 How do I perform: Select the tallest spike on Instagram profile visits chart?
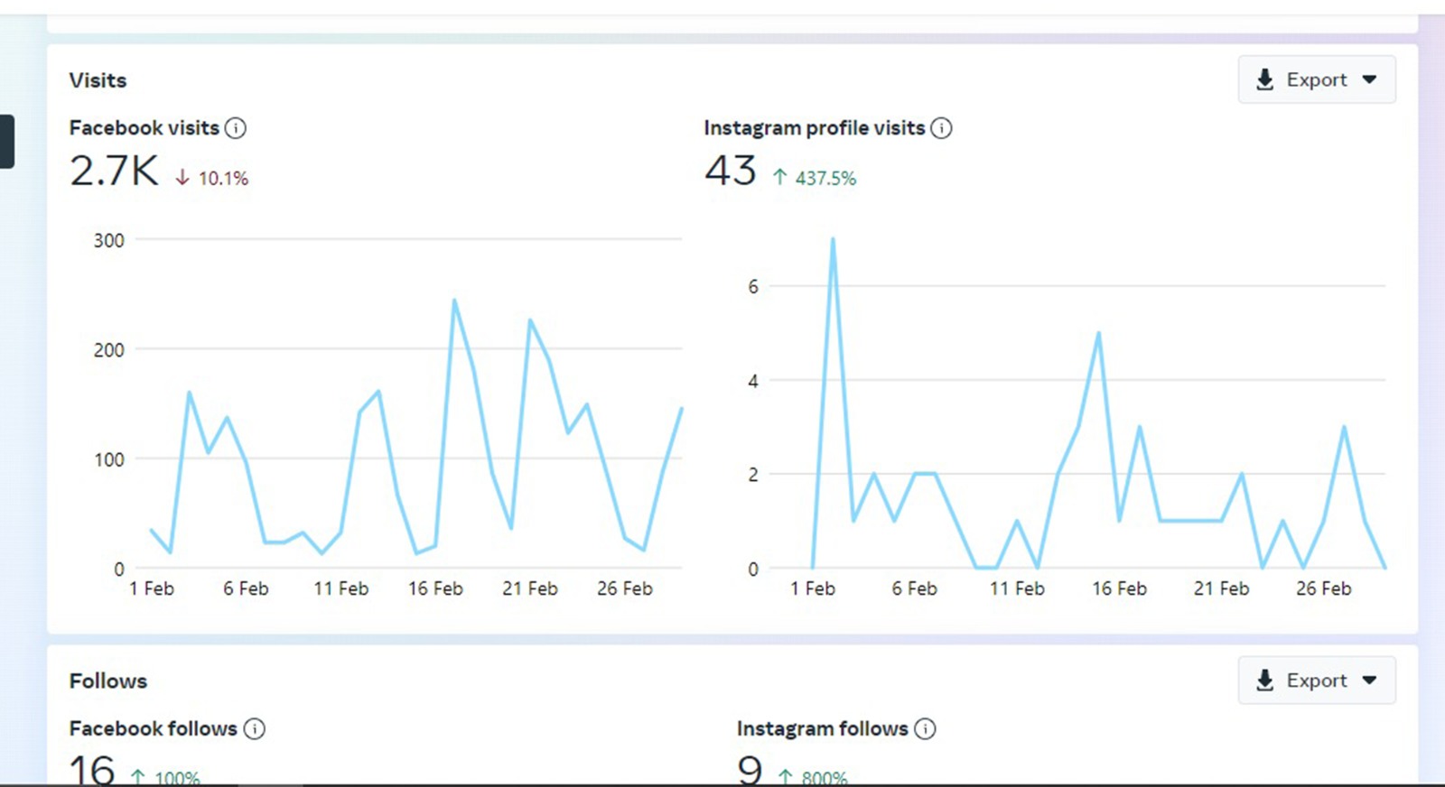(832, 239)
